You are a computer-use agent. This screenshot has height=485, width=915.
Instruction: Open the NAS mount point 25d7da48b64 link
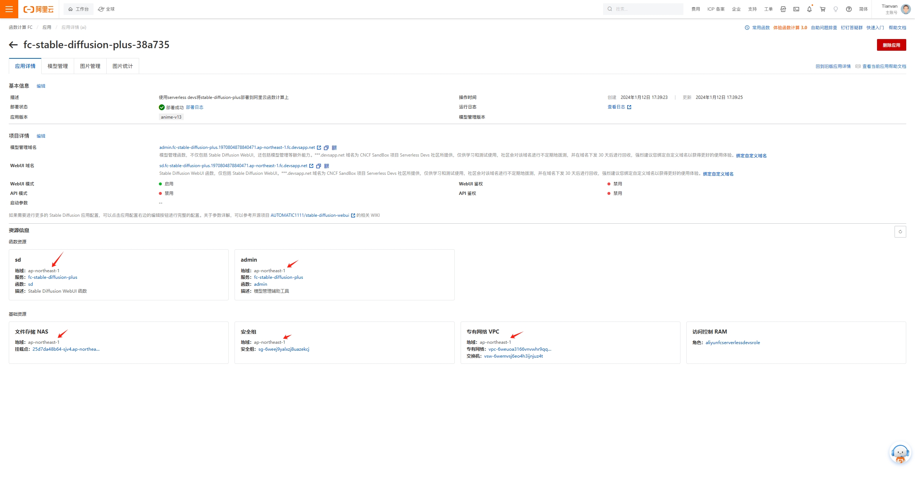click(66, 349)
